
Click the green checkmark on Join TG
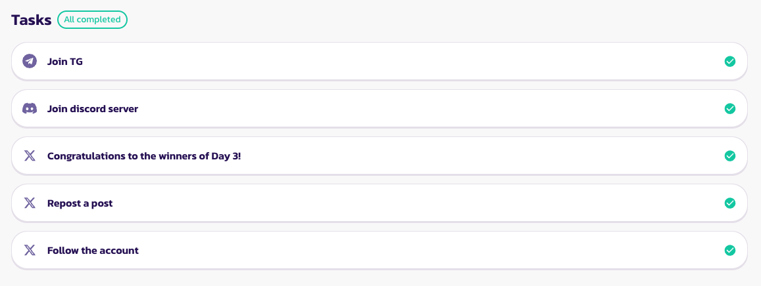(x=729, y=62)
